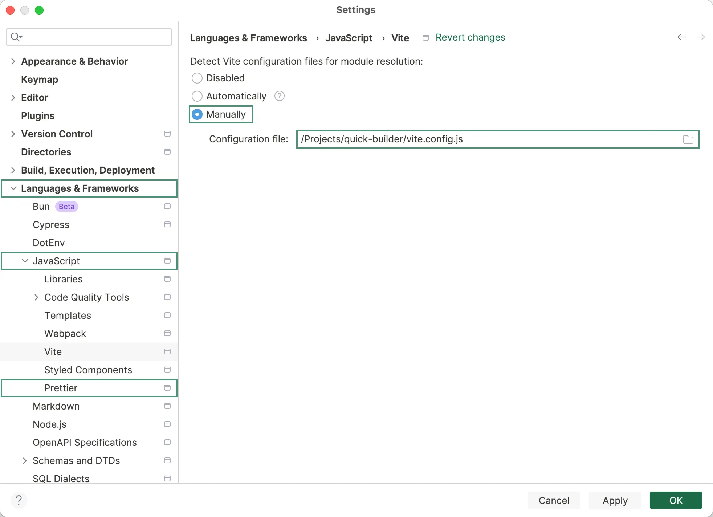Click the project-level icon beside Revert changes
Viewport: 713px width, 517px height.
pos(426,38)
